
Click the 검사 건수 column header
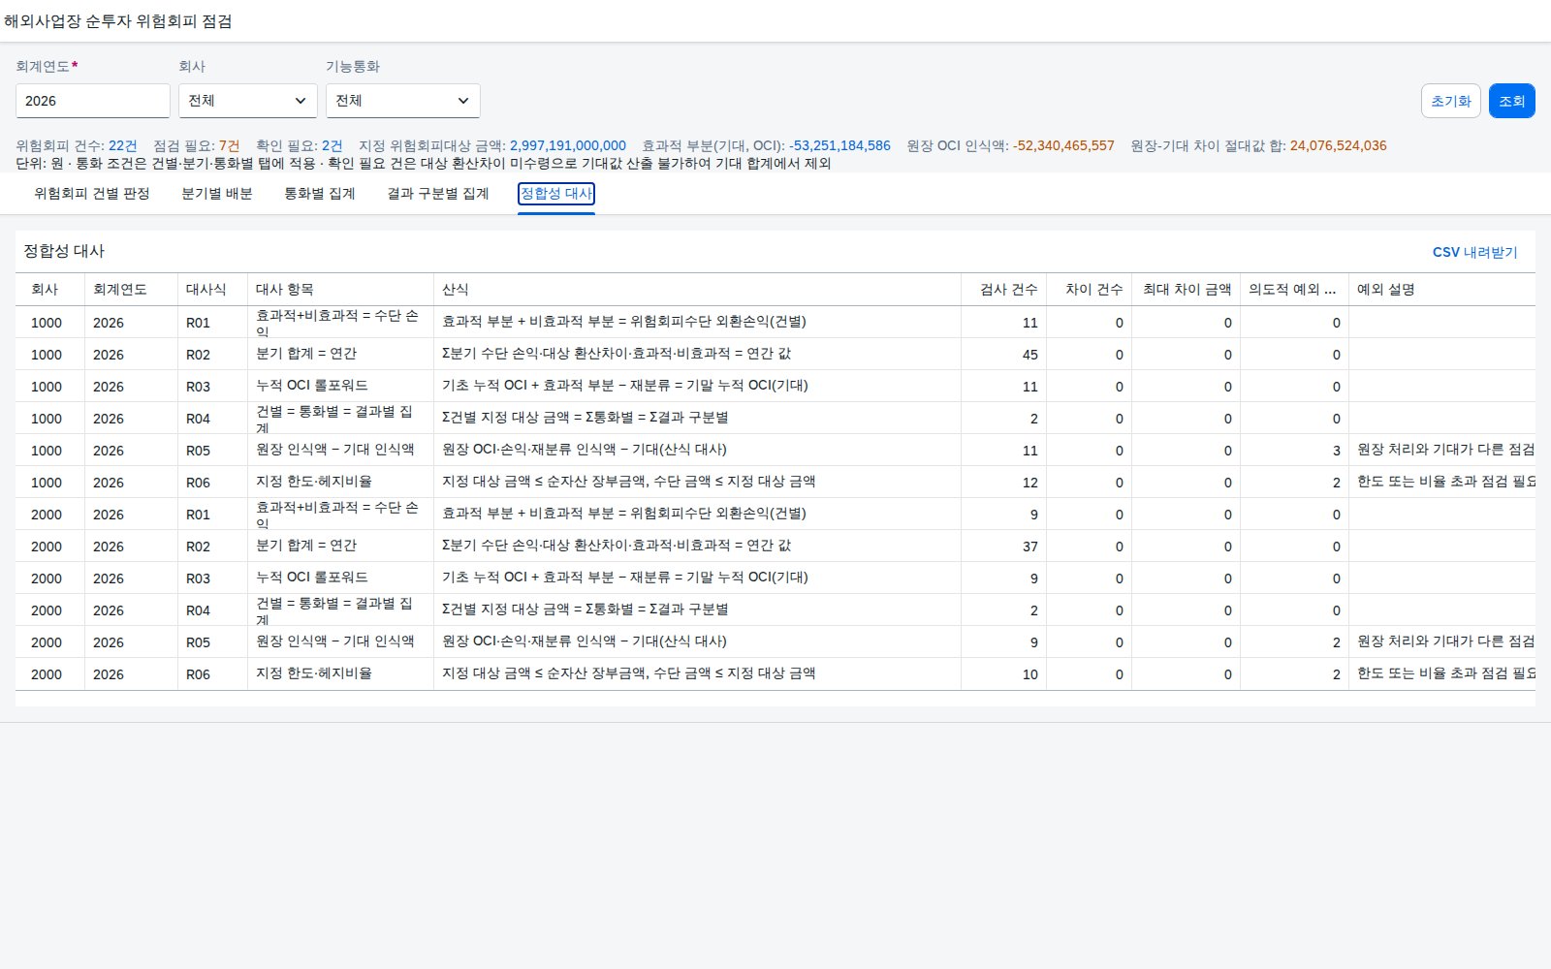1004,290
